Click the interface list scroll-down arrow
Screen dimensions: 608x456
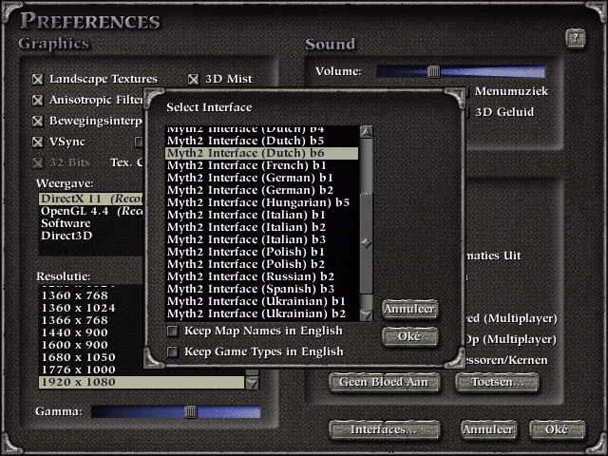tap(366, 313)
